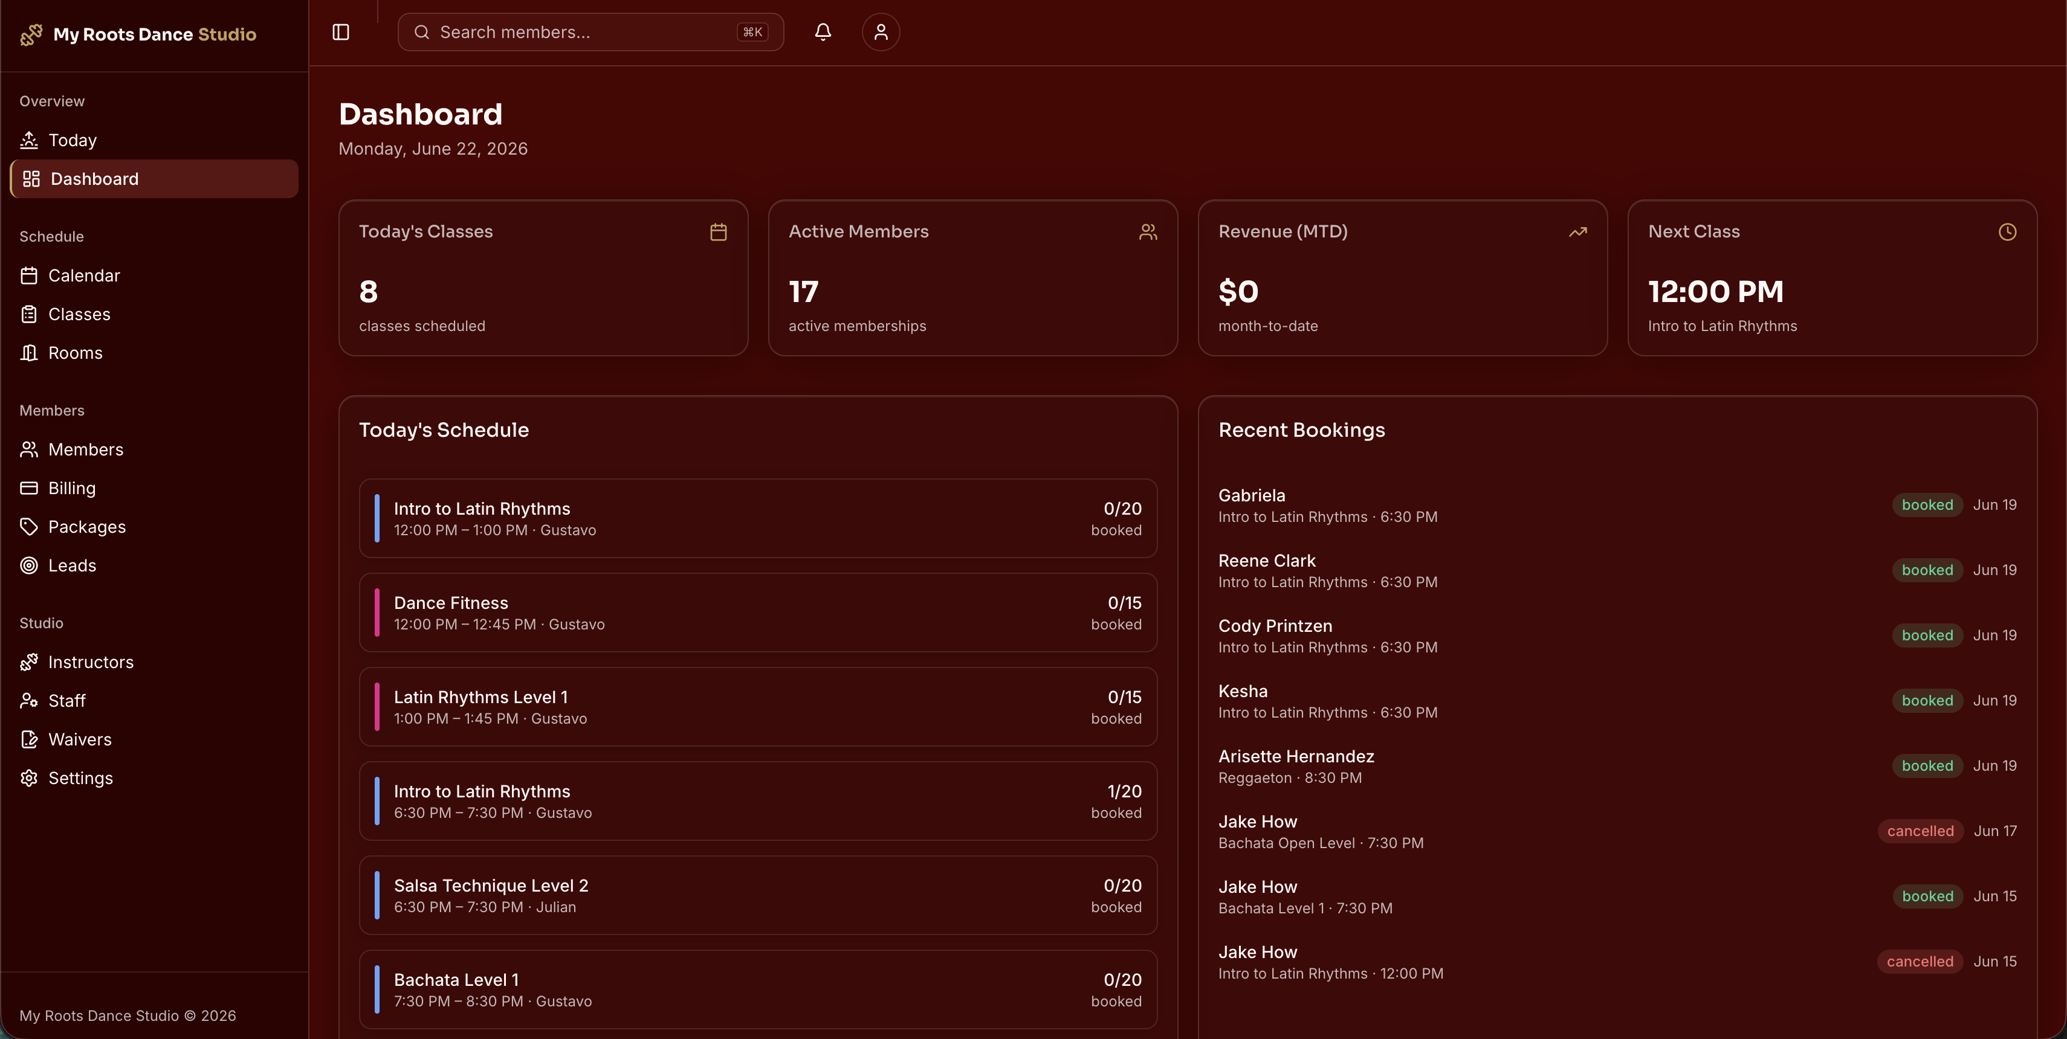Click the ⌘K shortcut badge
This screenshot has height=1039, width=2067.
[x=752, y=32]
